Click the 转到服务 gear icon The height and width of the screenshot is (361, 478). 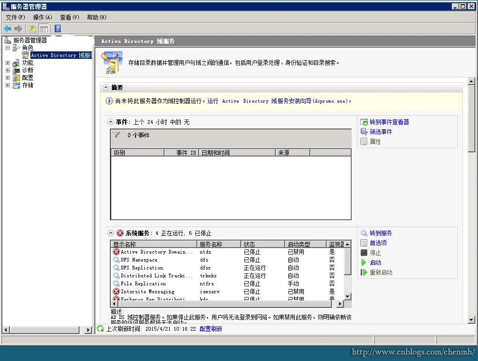click(364, 233)
